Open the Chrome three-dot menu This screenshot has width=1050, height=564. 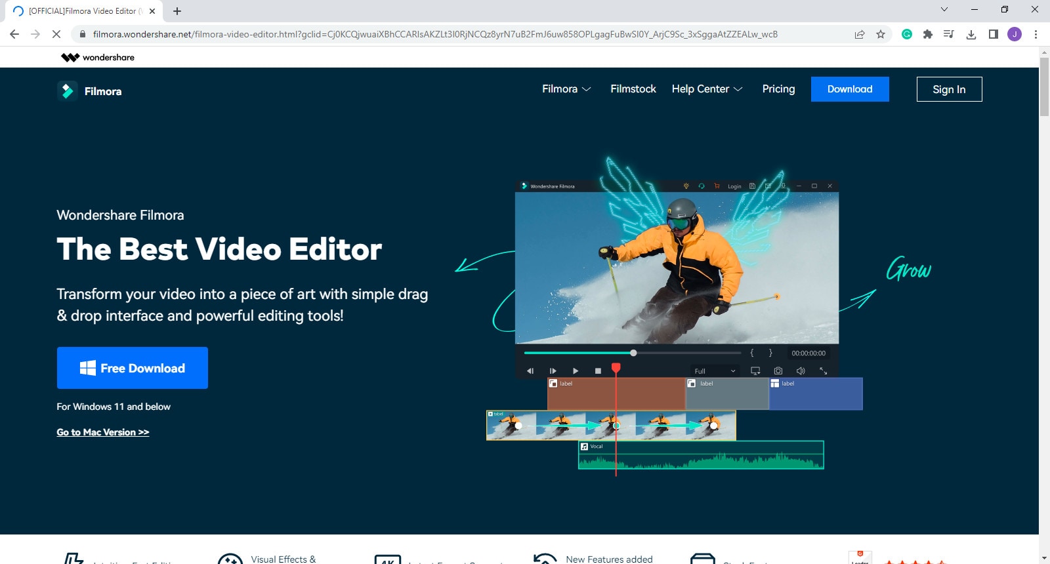coord(1036,34)
